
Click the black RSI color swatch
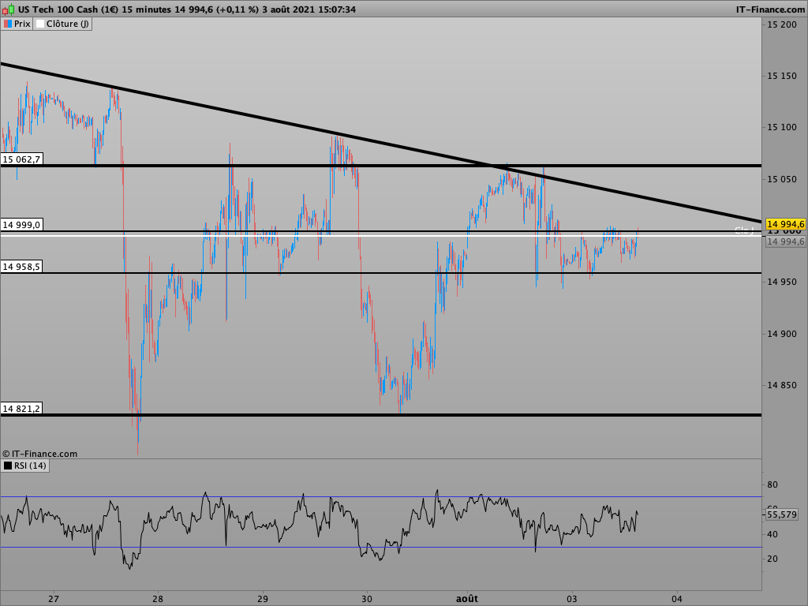[x=8, y=466]
